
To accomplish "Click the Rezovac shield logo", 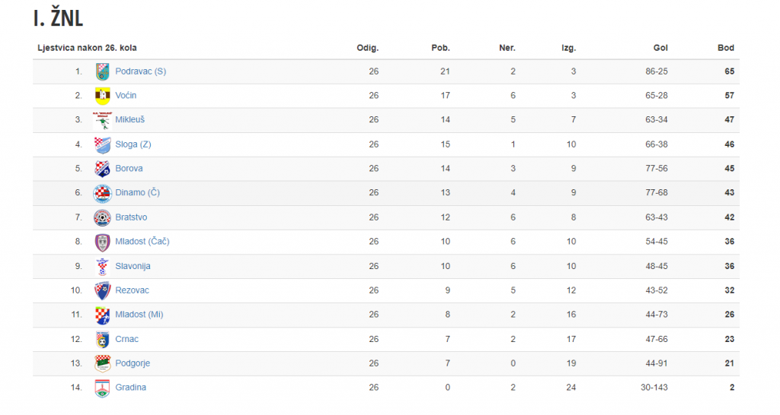I will click(103, 291).
